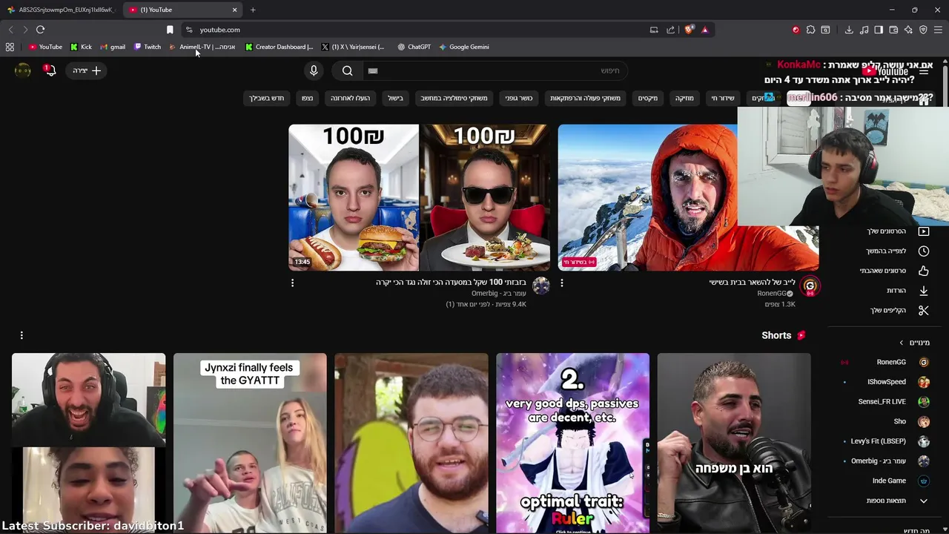Open the browser downloads icon

tap(849, 30)
